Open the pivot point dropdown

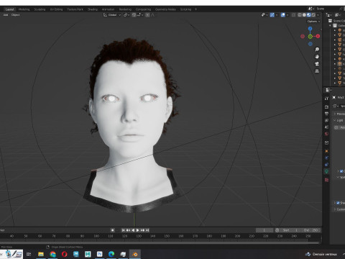(x=126, y=15)
